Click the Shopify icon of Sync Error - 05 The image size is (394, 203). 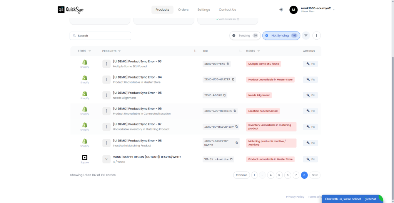tap(85, 93)
